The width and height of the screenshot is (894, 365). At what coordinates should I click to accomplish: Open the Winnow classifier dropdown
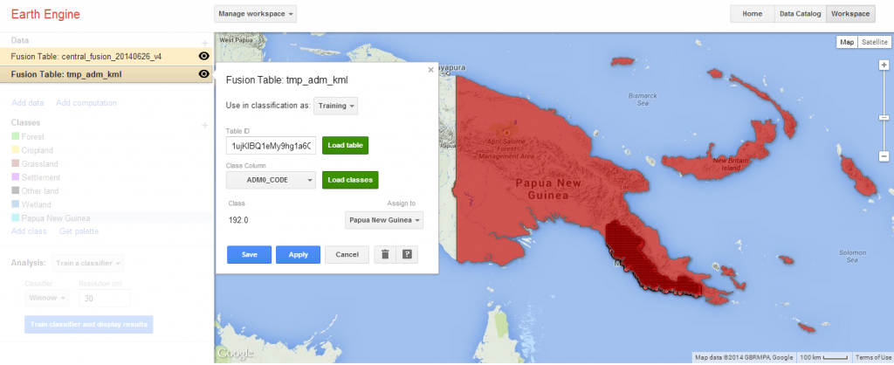(47, 298)
